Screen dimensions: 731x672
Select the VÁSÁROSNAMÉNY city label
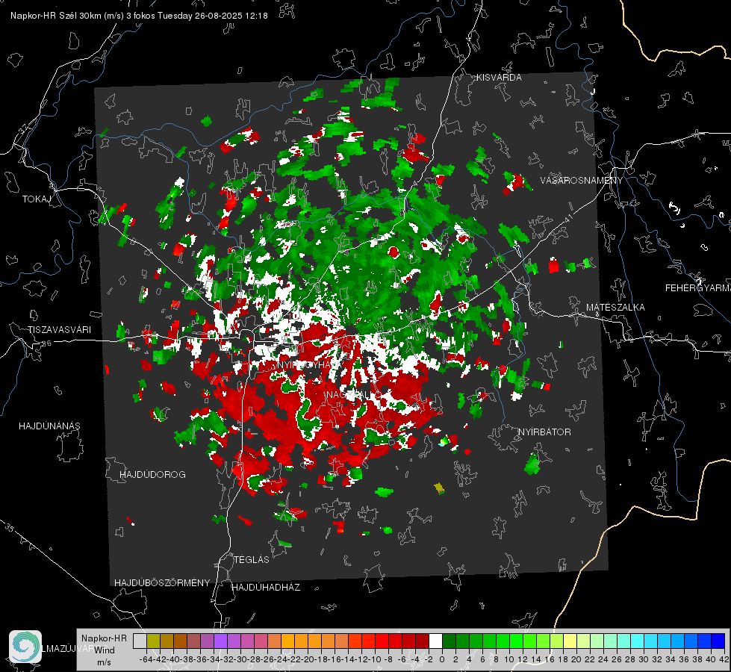coord(582,180)
